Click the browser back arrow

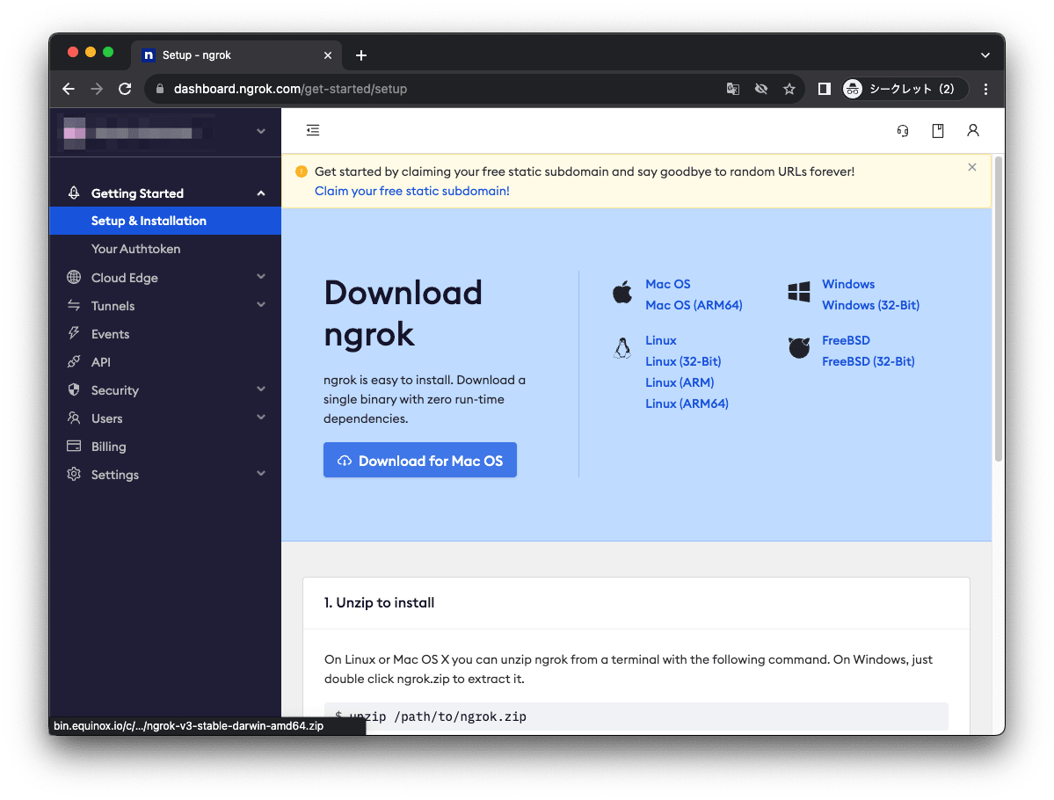69,89
